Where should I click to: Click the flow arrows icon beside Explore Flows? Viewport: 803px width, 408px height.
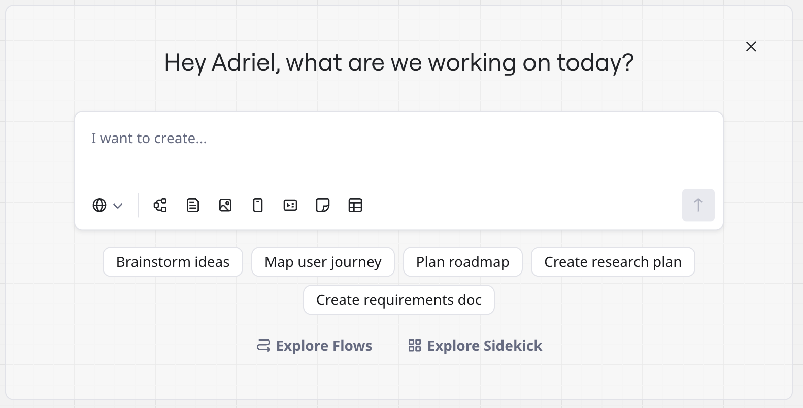pos(263,346)
